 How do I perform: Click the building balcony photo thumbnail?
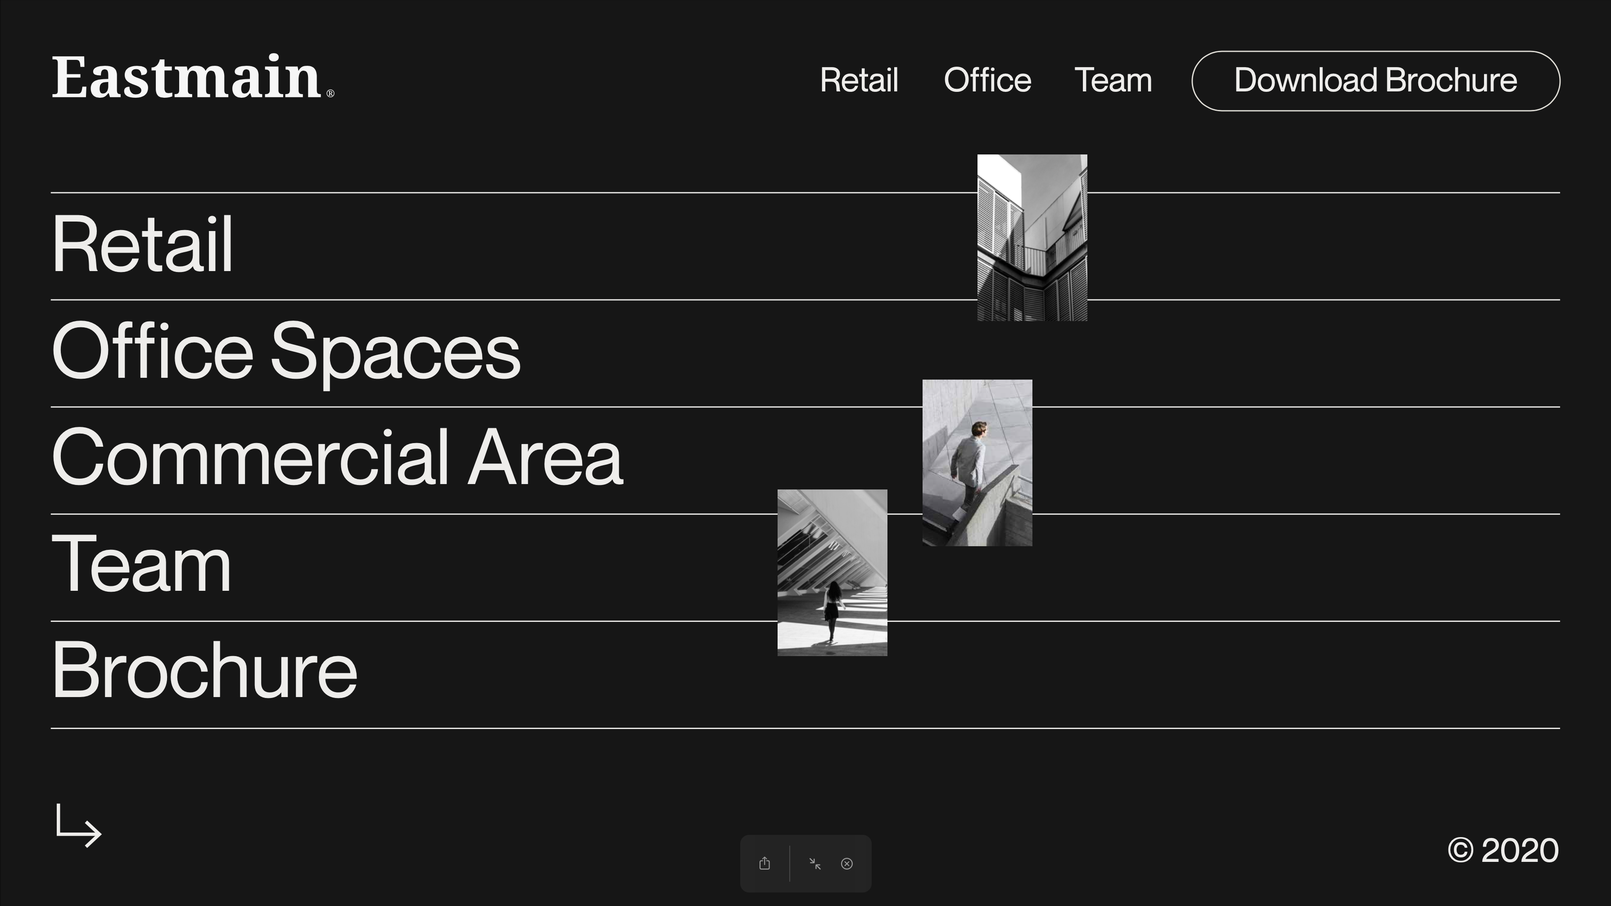coord(1032,238)
